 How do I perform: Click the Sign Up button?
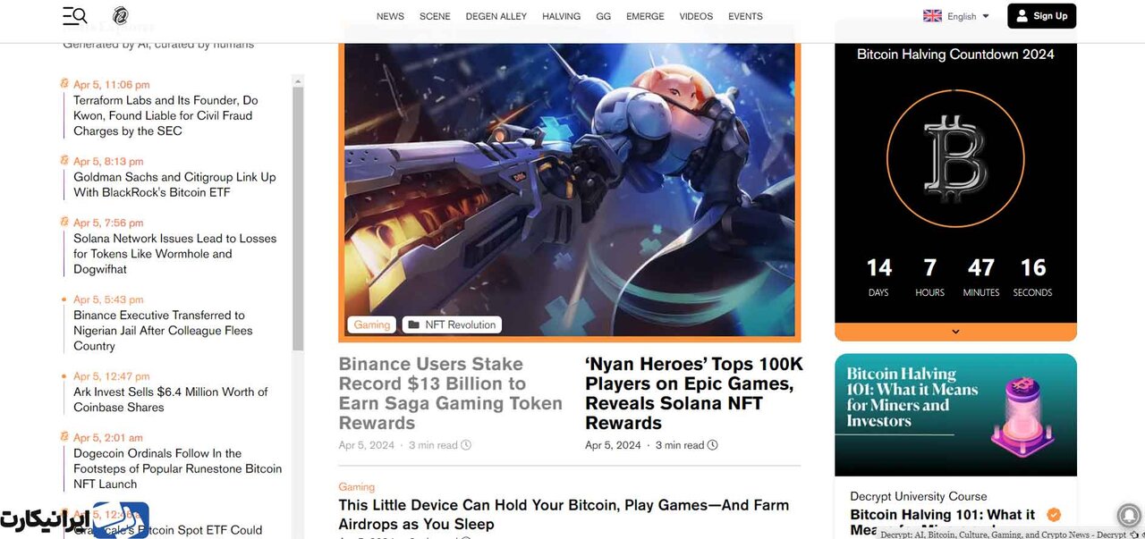coord(1041,16)
